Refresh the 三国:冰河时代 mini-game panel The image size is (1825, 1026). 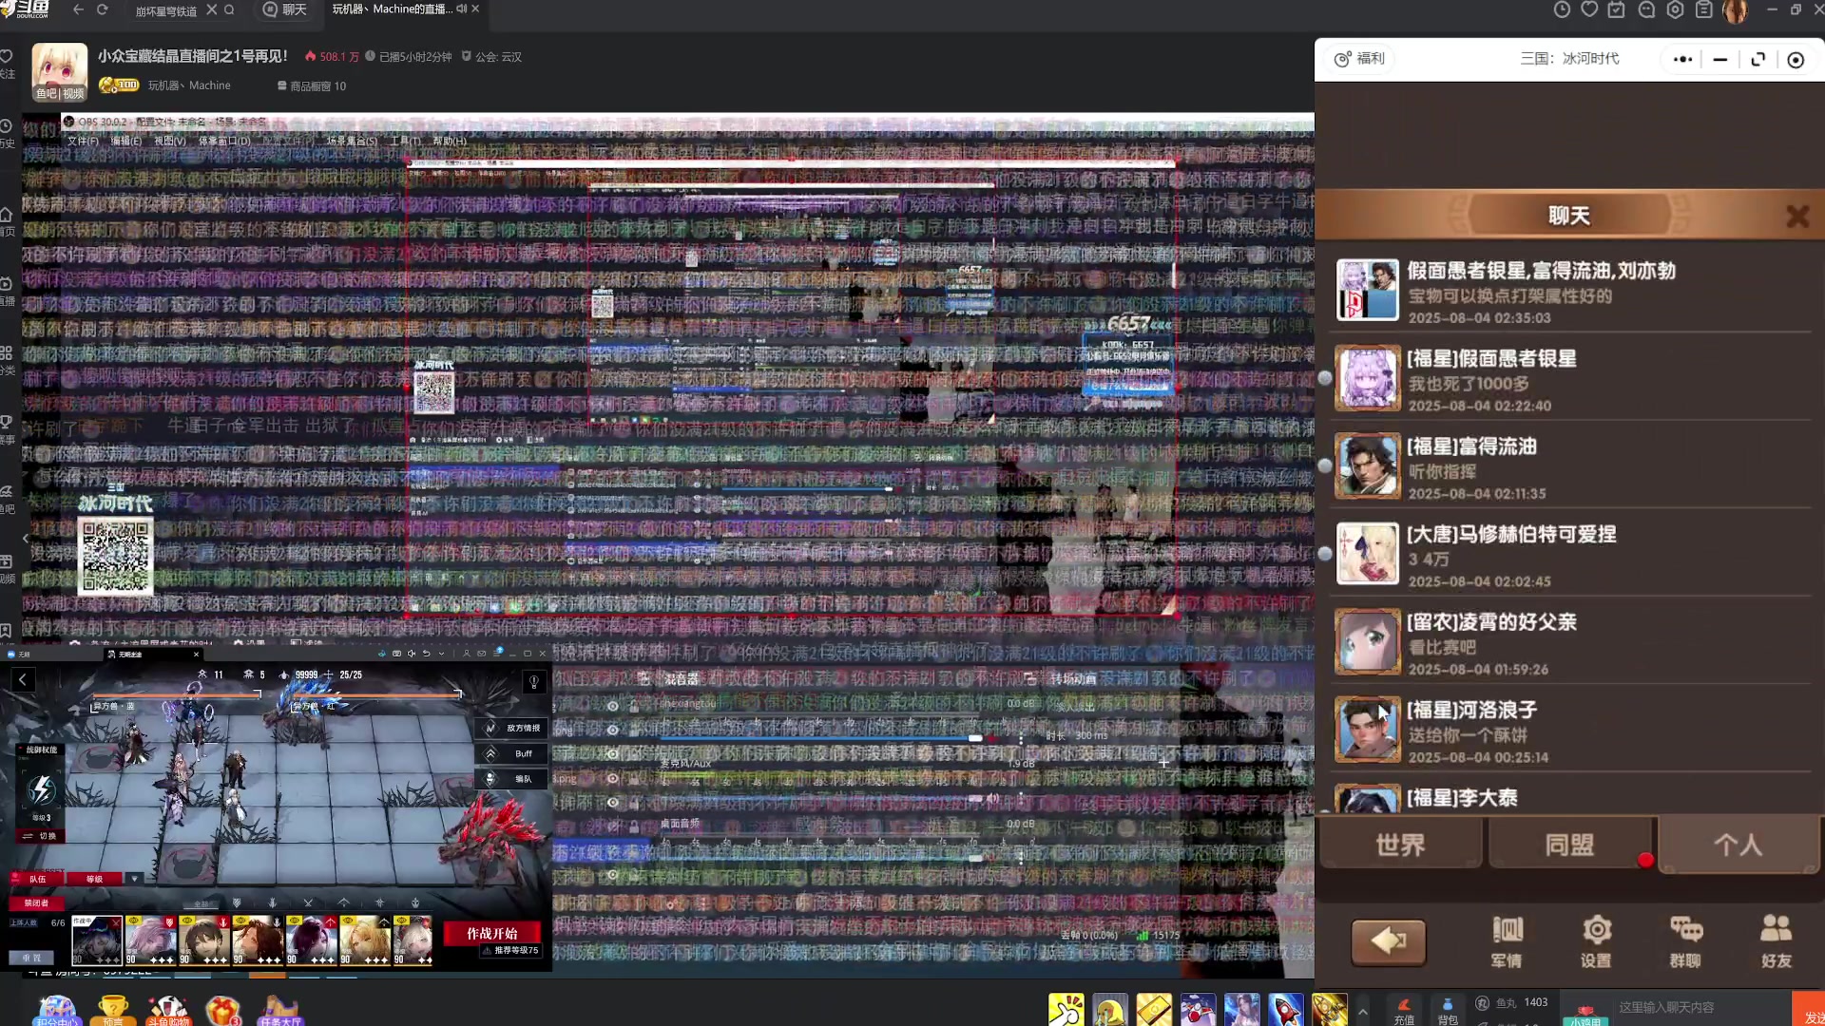(x=1758, y=59)
